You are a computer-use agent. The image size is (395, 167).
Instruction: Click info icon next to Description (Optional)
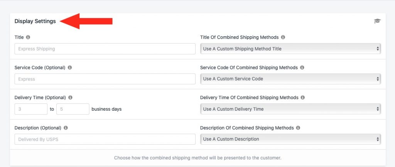coord(66,128)
